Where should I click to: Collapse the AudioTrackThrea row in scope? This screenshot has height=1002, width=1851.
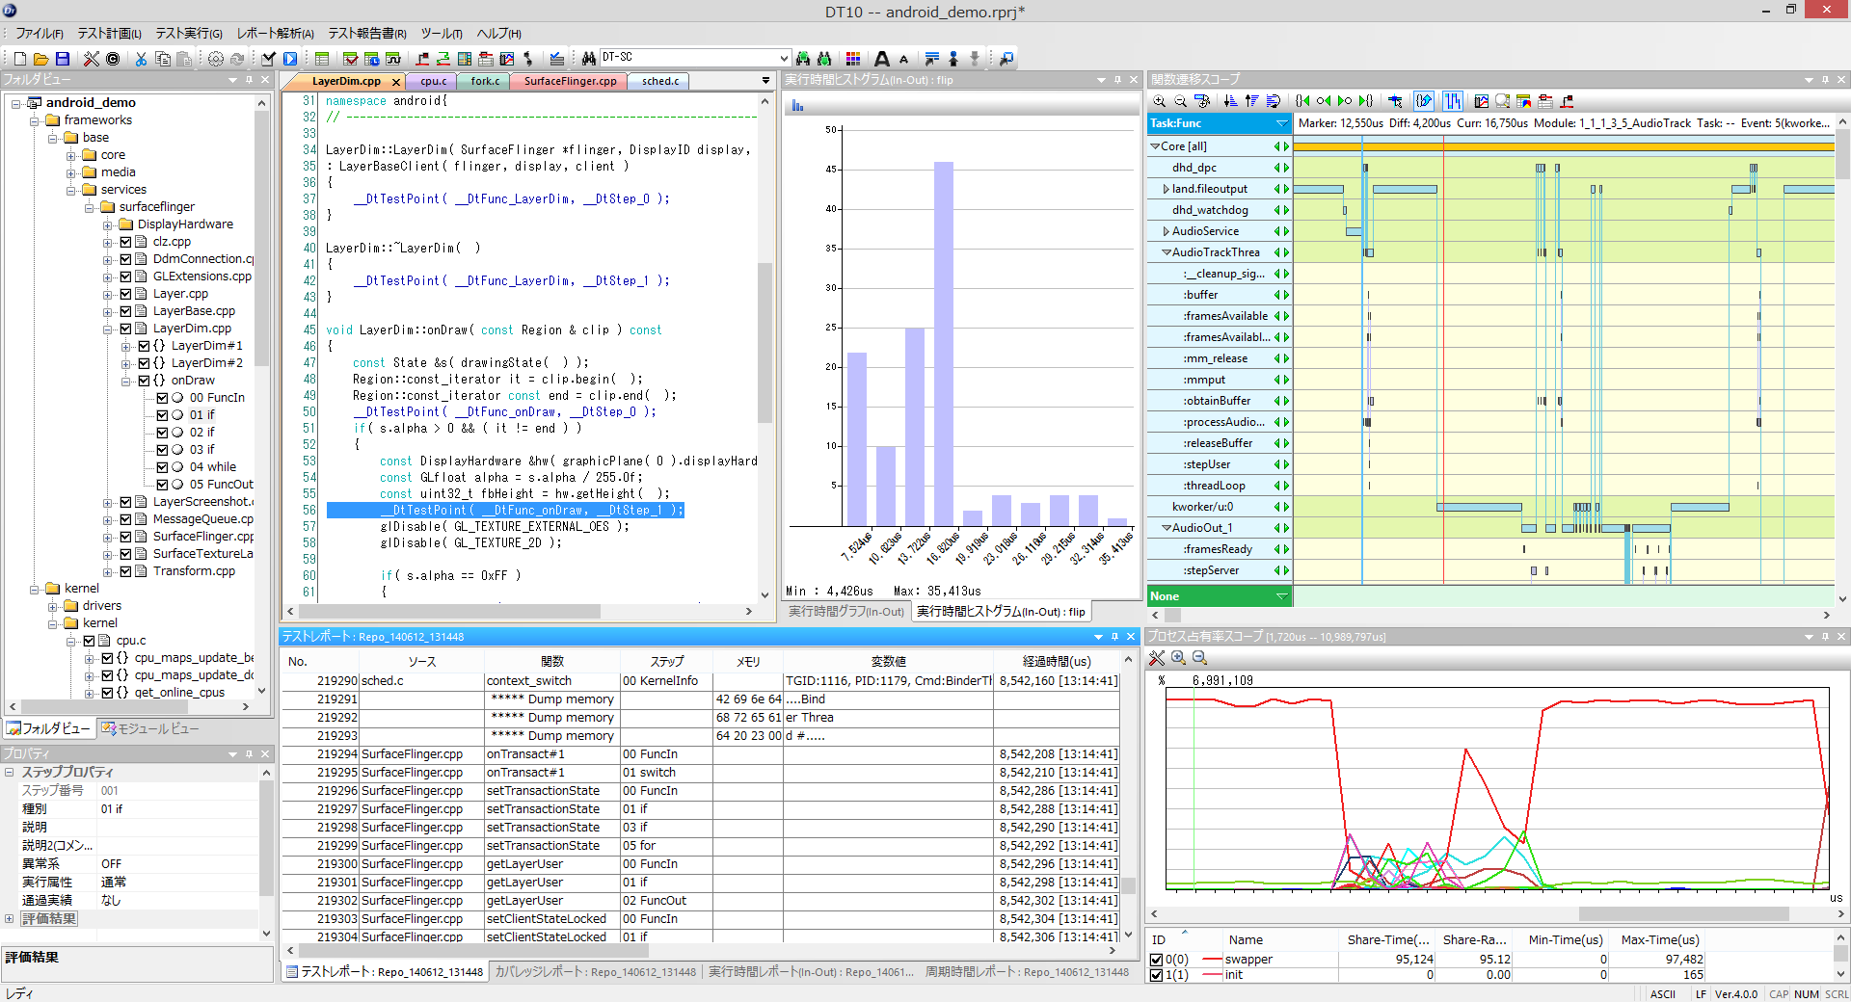(1167, 252)
